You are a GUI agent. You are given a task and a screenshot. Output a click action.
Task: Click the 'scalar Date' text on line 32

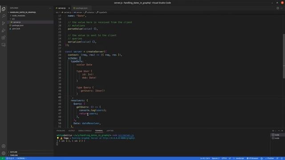pos(84,64)
